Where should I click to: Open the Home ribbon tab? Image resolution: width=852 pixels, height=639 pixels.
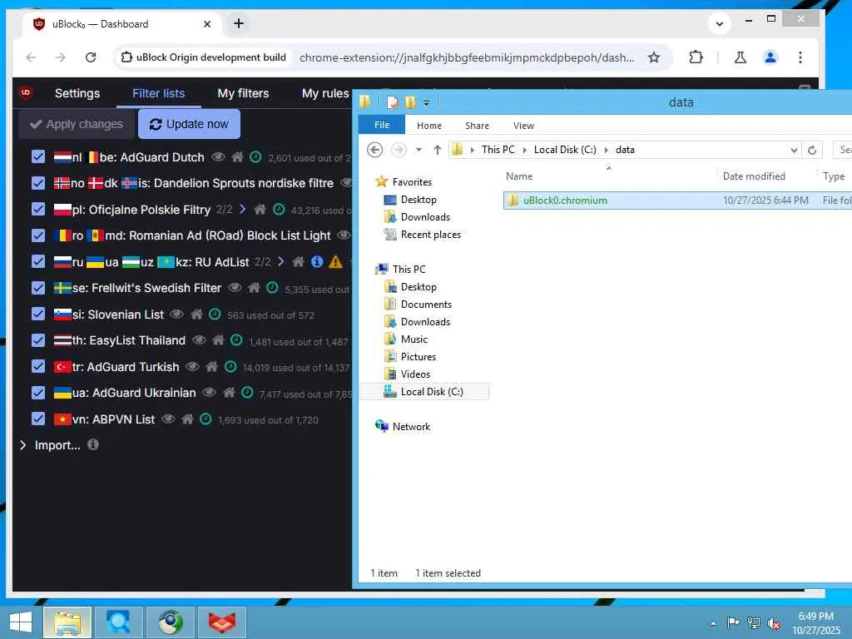429,126
